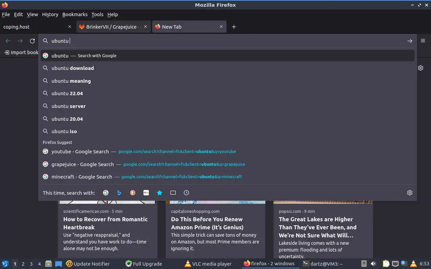The height and width of the screenshot is (269, 431).
Task: Open the Bookmarks menu
Action: (75, 14)
